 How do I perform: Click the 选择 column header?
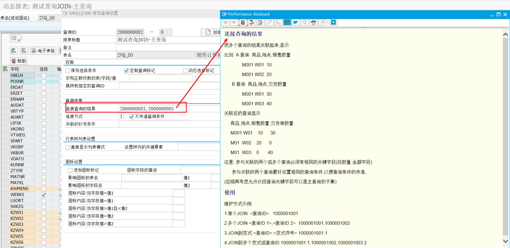[43, 69]
